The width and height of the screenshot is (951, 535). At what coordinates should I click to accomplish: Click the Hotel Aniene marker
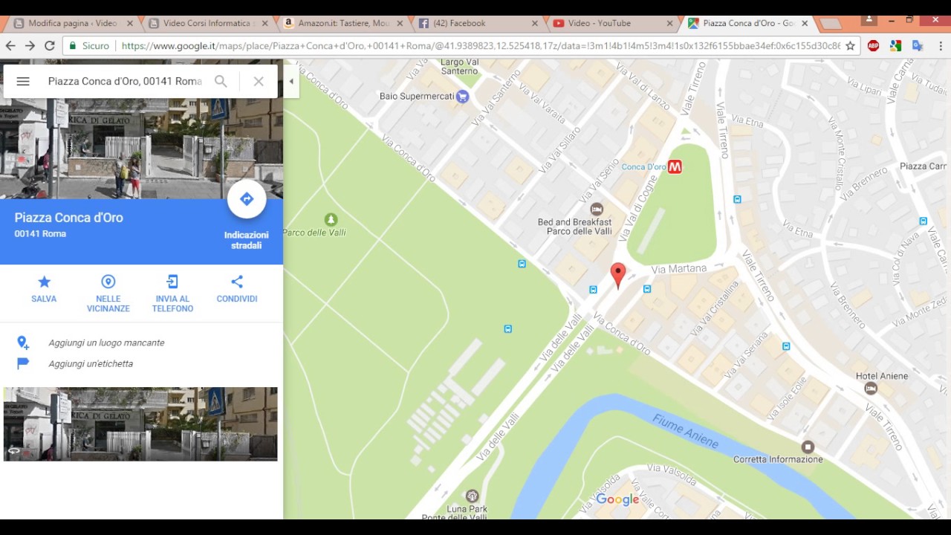click(x=871, y=389)
